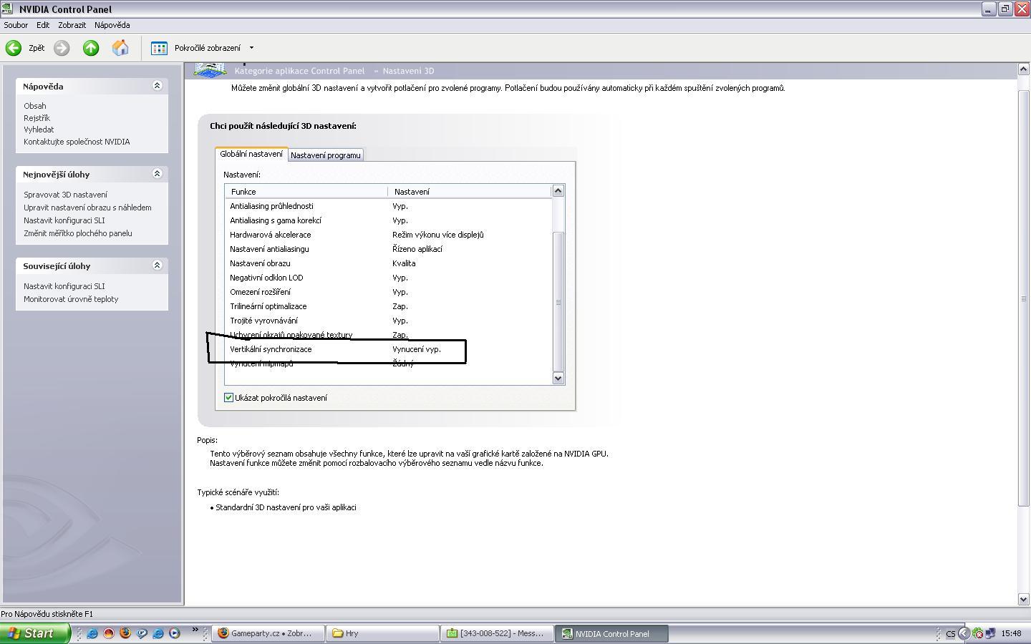This screenshot has height=644, width=1031.
Task: Select Trilineární optimalizace row
Action: click(389, 306)
